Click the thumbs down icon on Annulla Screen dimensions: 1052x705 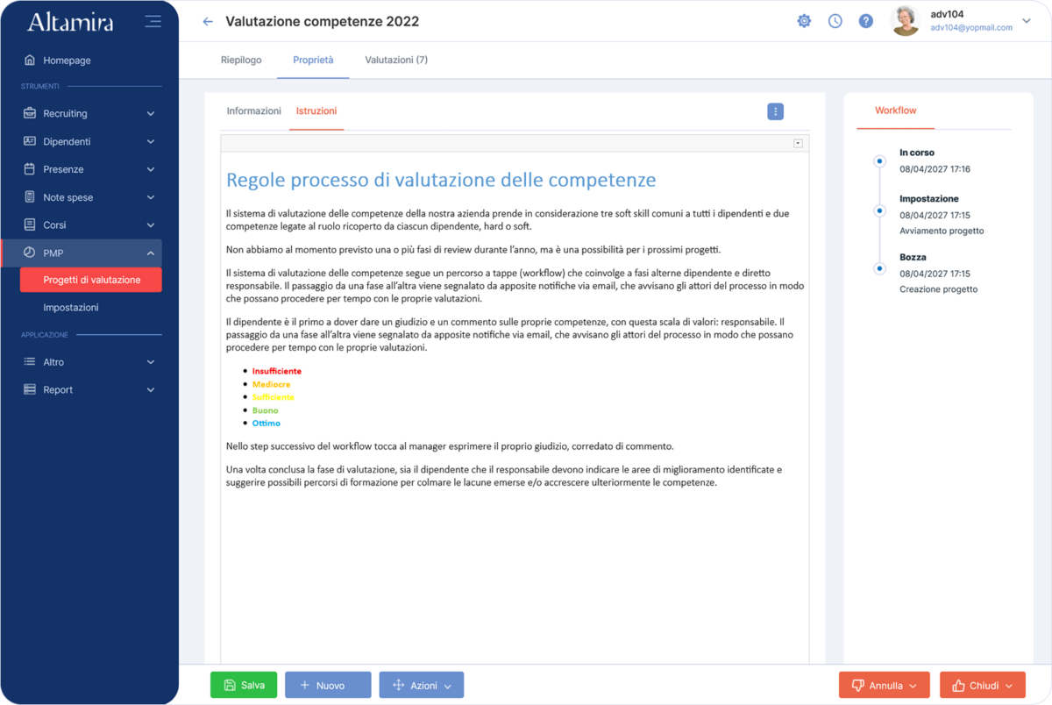click(857, 686)
